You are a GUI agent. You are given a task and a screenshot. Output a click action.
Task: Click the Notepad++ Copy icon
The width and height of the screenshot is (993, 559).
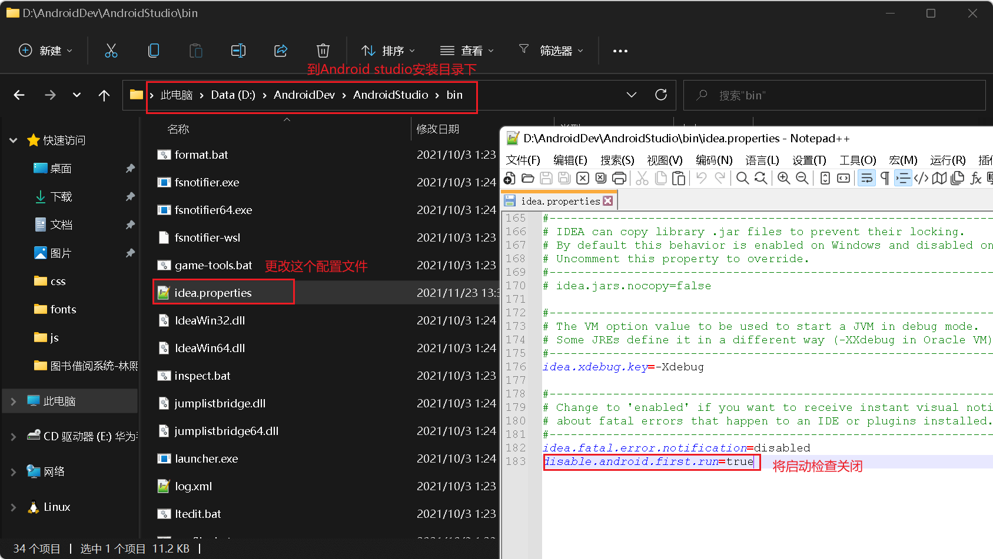[660, 178]
